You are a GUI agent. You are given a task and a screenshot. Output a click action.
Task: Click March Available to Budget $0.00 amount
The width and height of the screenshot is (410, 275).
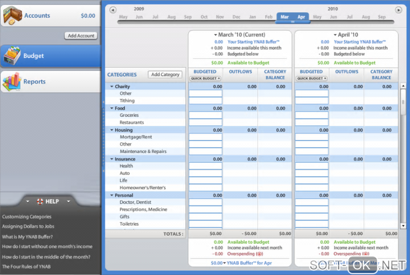(x=217, y=63)
